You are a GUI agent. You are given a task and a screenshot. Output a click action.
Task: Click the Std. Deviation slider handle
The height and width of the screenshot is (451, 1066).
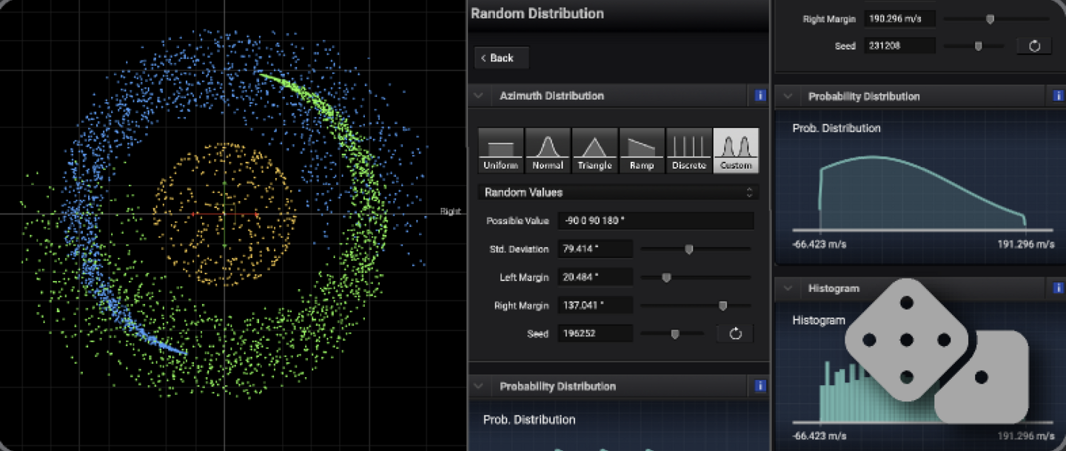688,249
